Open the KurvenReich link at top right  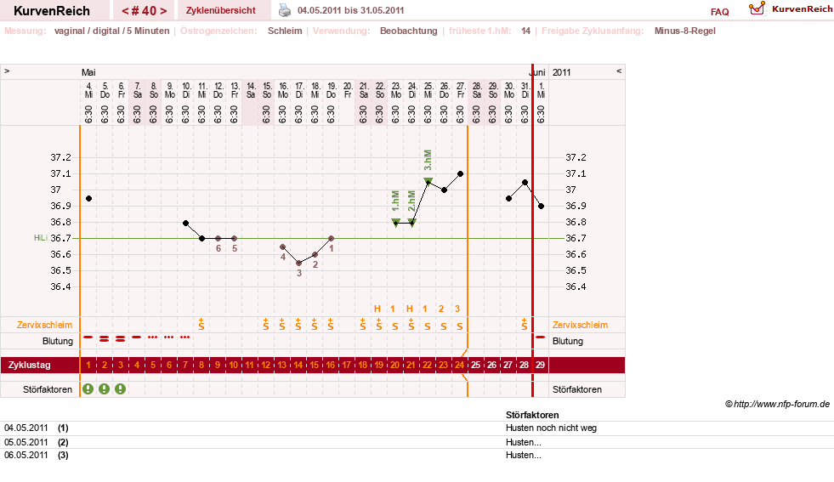803,9
